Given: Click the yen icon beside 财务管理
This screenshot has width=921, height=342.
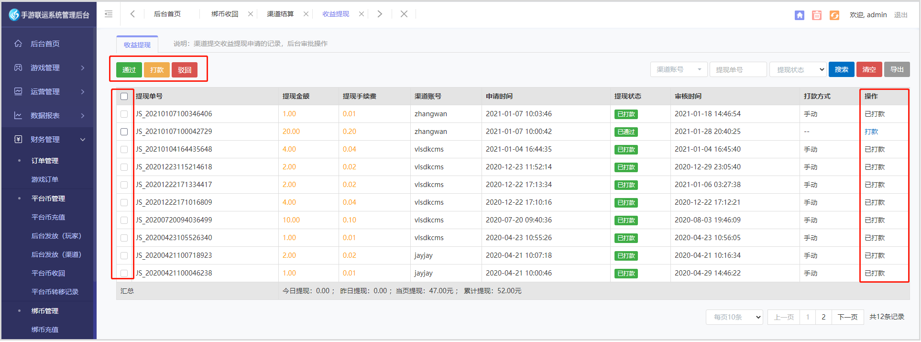Looking at the screenshot, I should [x=18, y=139].
